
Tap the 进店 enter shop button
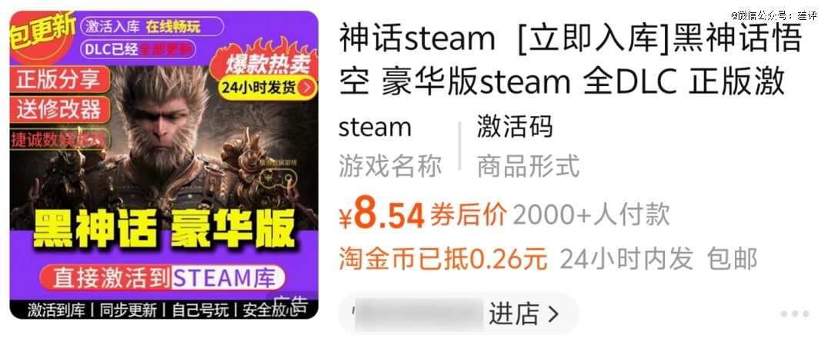[513, 314]
